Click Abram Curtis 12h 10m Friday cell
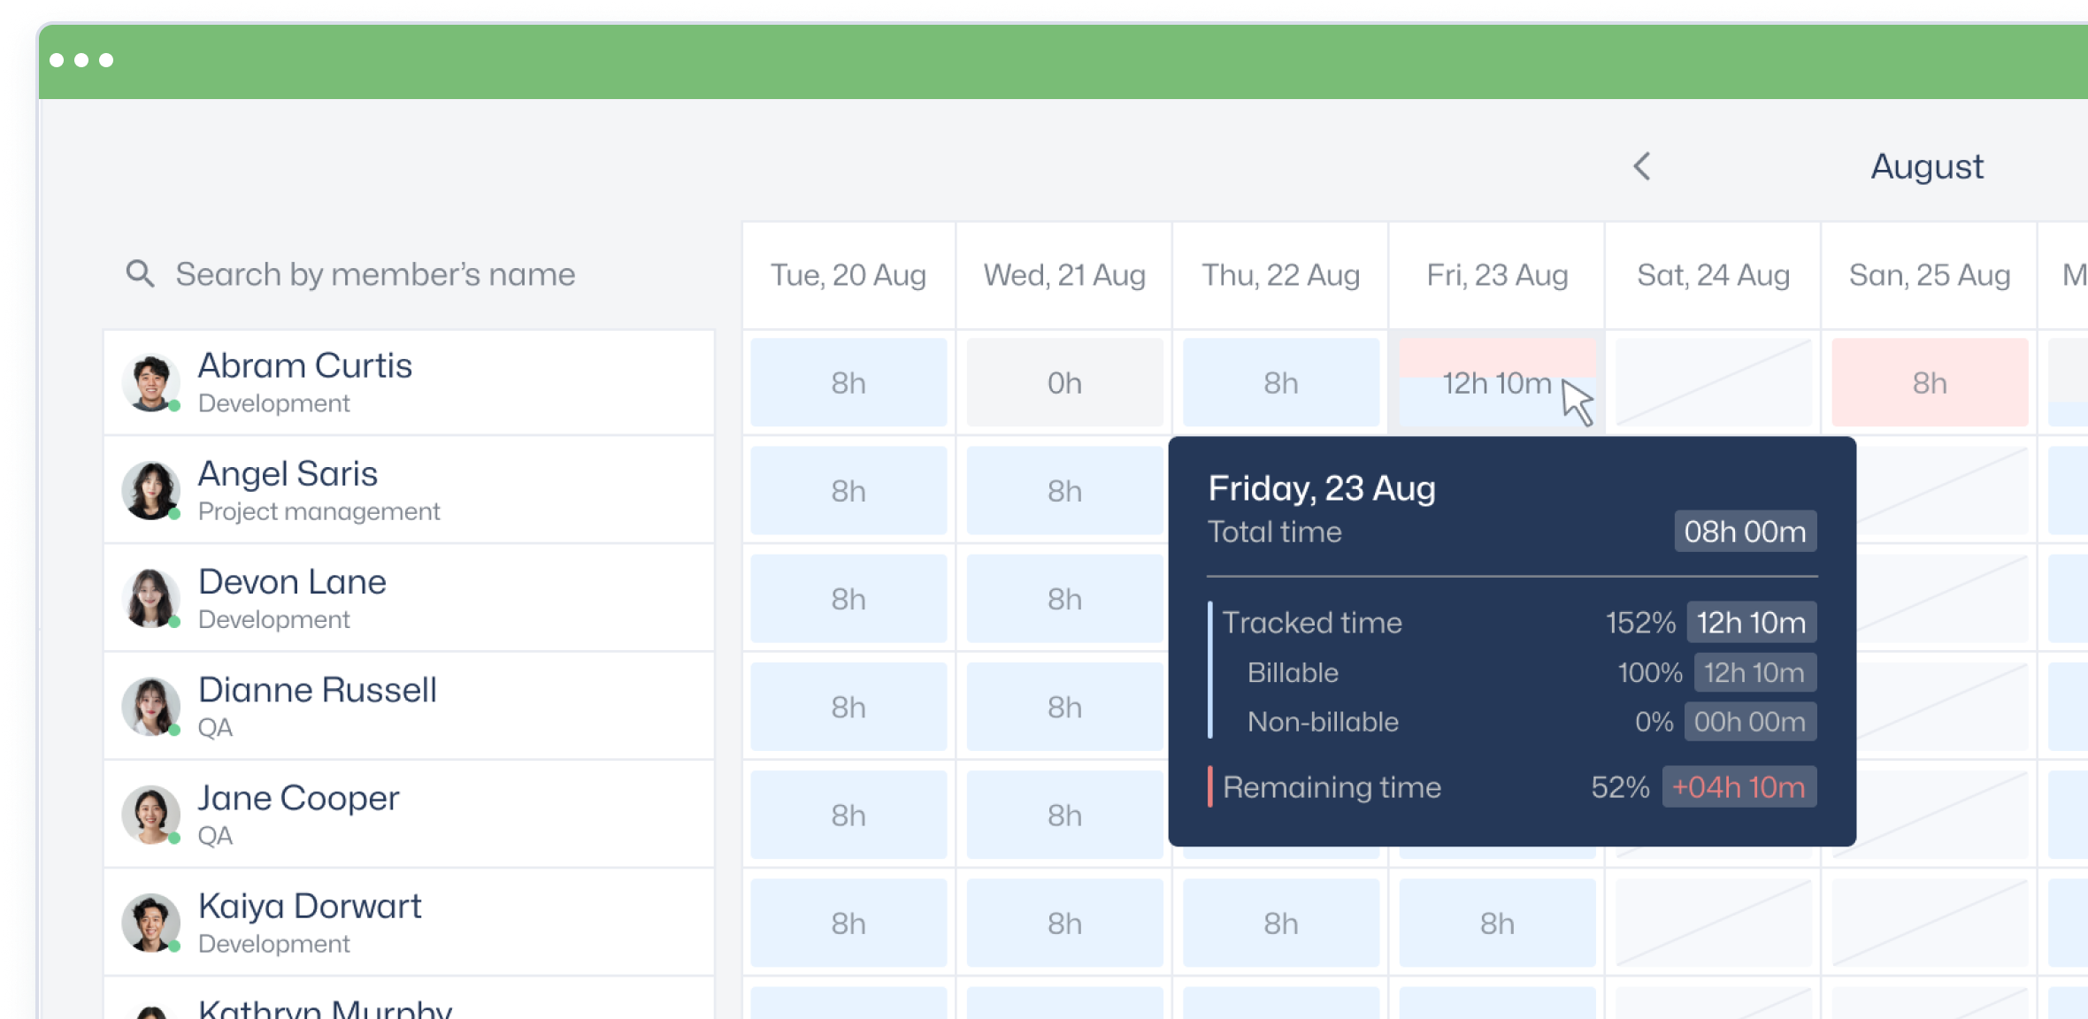Viewport: 2088px width, 1019px height. [1497, 383]
